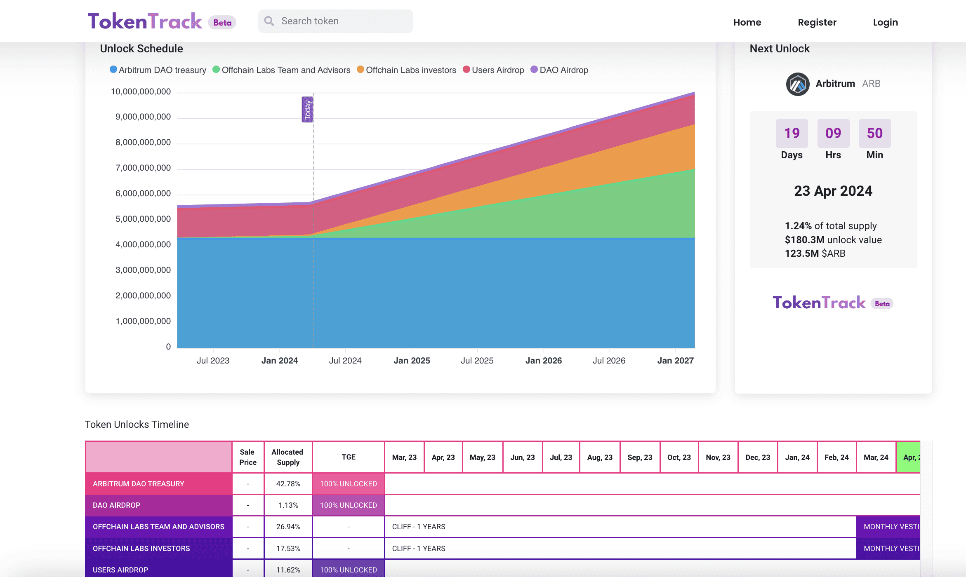Click the TokenTrack logo under Next Unlock
The image size is (966, 577).
coord(819,303)
